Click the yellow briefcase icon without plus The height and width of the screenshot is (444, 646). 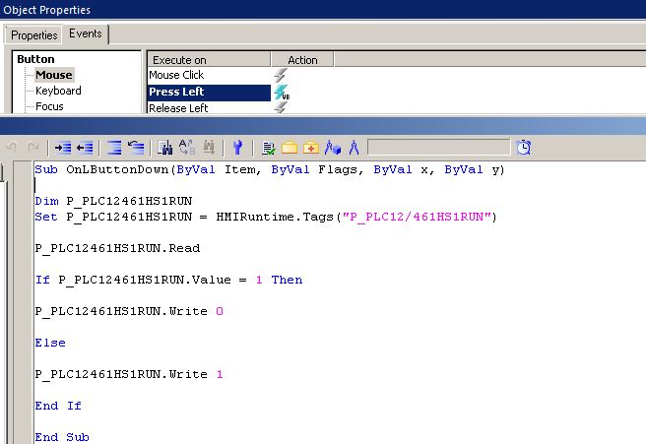click(x=290, y=148)
